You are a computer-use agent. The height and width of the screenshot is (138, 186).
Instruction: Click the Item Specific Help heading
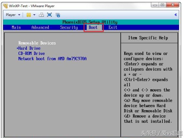coord(148,38)
